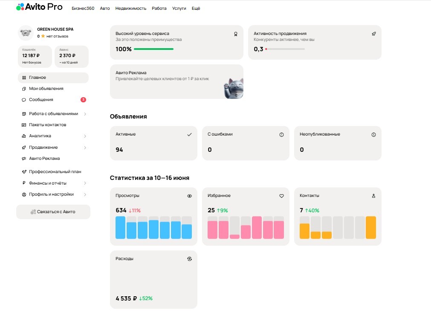Click the heart icon on Избранное card
Image resolution: width=431 pixels, height=324 pixels.
coord(281,196)
